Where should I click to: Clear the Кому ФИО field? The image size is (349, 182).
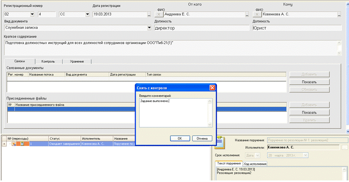[257, 14]
